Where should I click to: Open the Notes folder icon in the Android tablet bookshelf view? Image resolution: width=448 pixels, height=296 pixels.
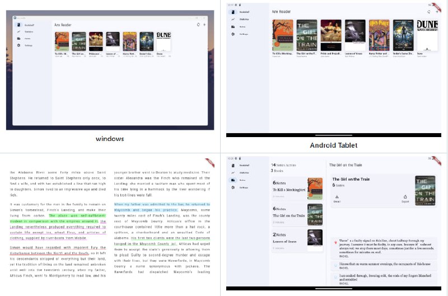pos(232,26)
